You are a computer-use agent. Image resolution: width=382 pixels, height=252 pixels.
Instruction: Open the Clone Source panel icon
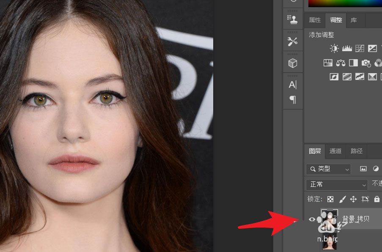click(x=293, y=19)
